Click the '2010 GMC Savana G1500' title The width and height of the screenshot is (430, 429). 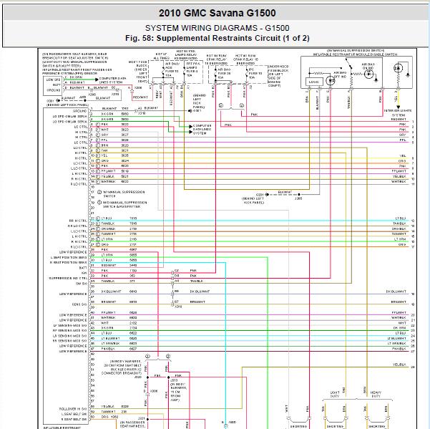click(x=218, y=13)
